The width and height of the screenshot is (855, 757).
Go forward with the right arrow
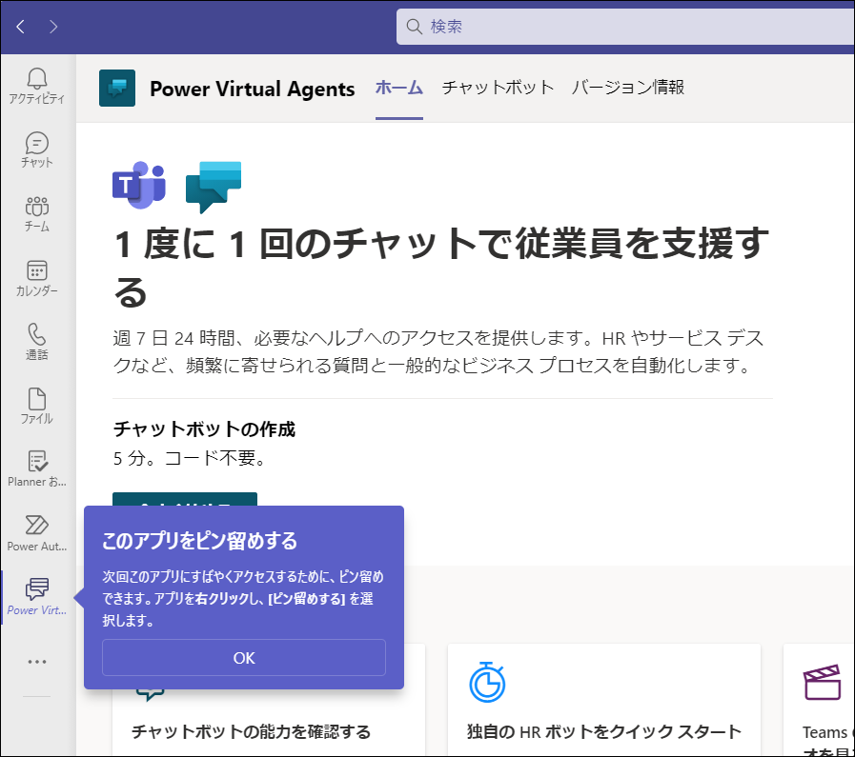coord(52,26)
